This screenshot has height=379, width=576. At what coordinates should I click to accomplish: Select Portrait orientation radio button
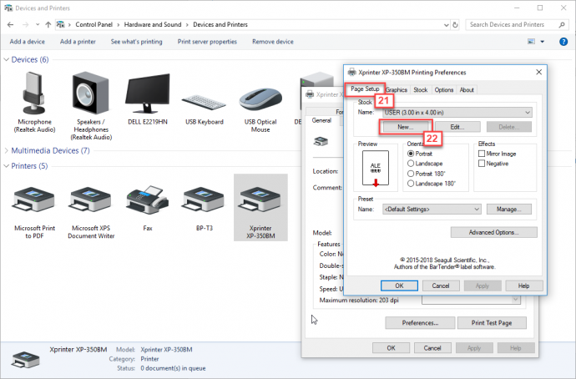point(411,154)
